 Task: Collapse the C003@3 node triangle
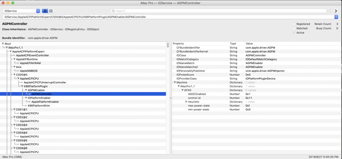pyautogui.click(x=14, y=125)
